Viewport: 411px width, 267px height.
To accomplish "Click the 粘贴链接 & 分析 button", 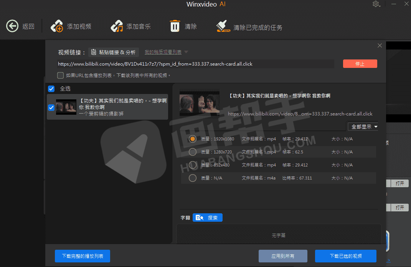I will tap(113, 52).
